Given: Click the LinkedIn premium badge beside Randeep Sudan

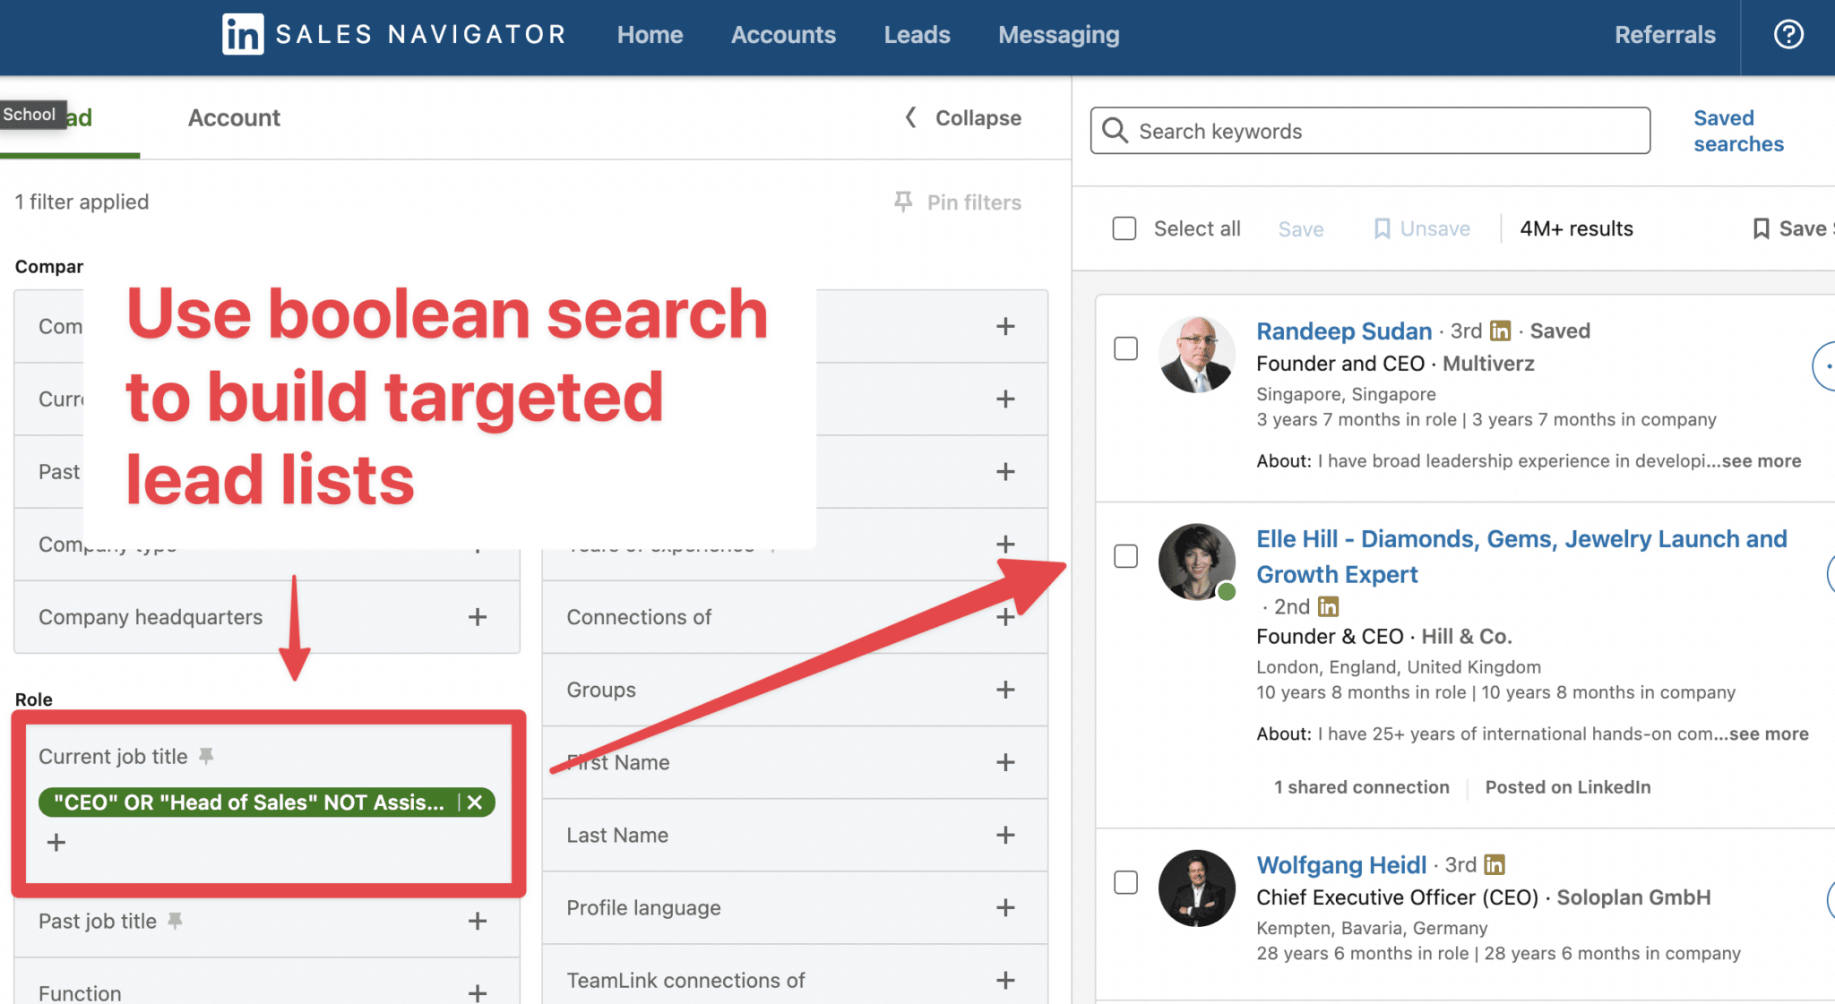Looking at the screenshot, I should tap(1499, 330).
